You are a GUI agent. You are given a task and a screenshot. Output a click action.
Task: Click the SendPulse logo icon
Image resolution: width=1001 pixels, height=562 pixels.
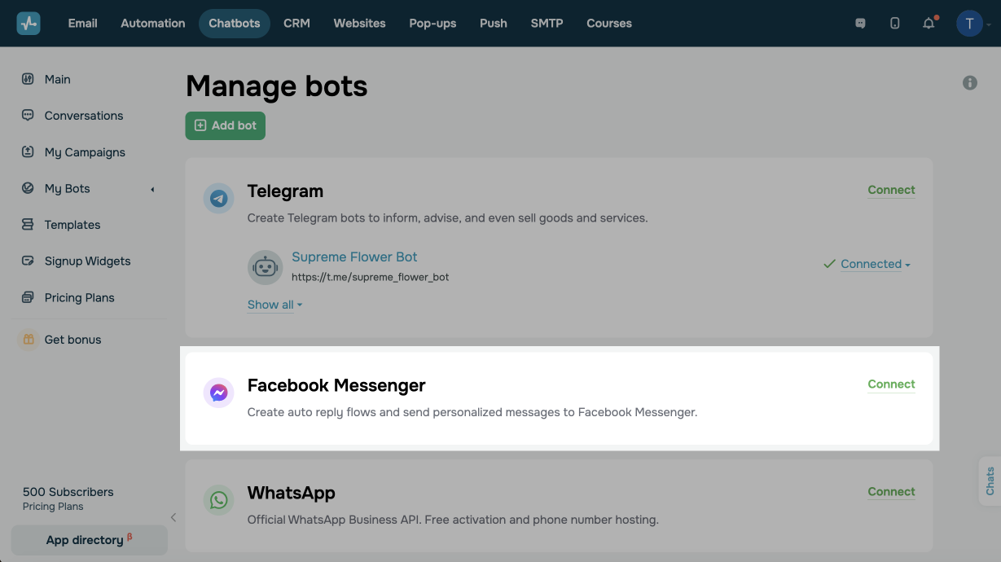point(29,23)
